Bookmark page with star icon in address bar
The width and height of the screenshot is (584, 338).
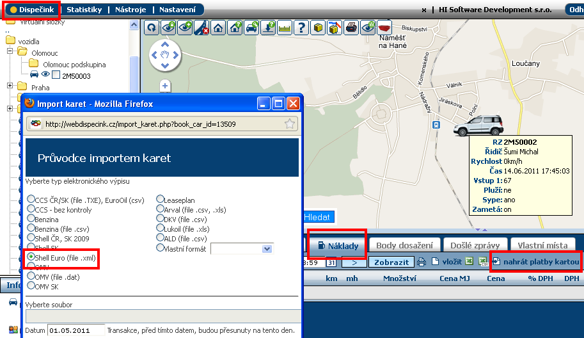(290, 124)
